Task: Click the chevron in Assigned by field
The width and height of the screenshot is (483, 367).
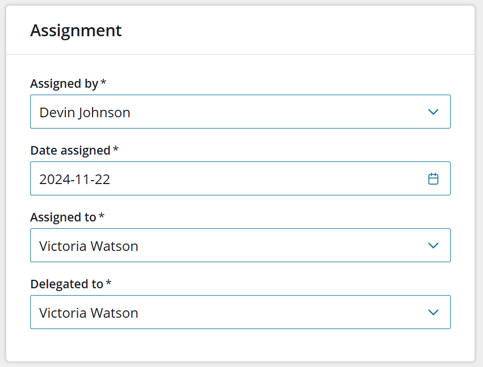Action: (x=433, y=112)
